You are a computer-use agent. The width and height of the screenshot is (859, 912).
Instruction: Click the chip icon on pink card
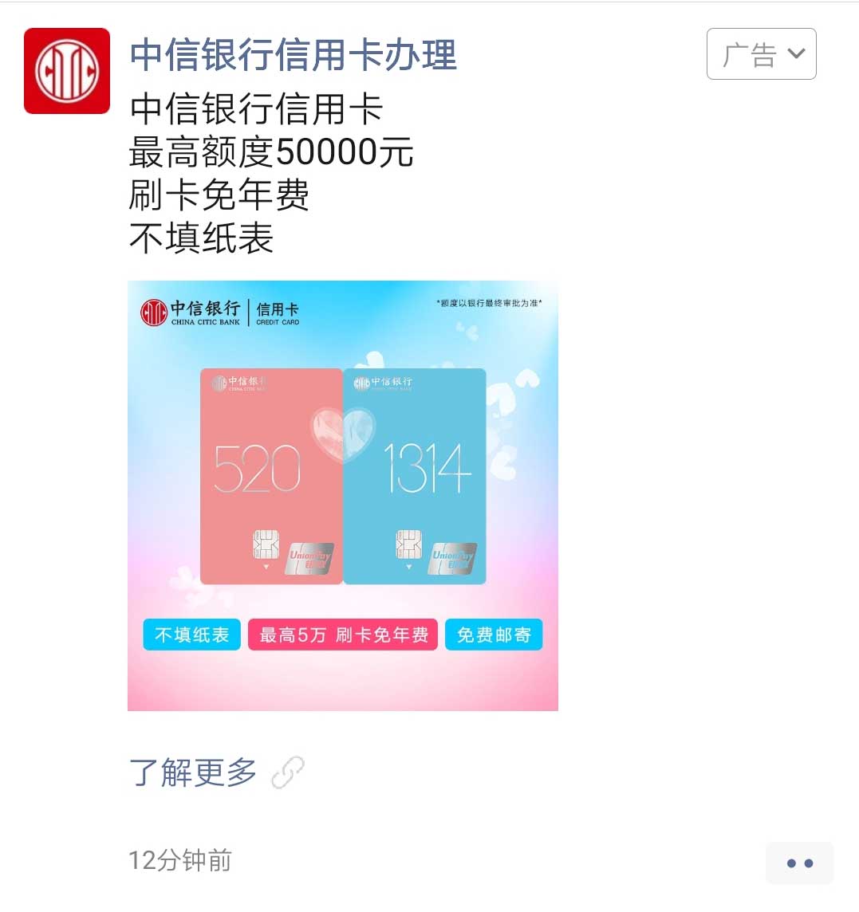click(x=266, y=544)
